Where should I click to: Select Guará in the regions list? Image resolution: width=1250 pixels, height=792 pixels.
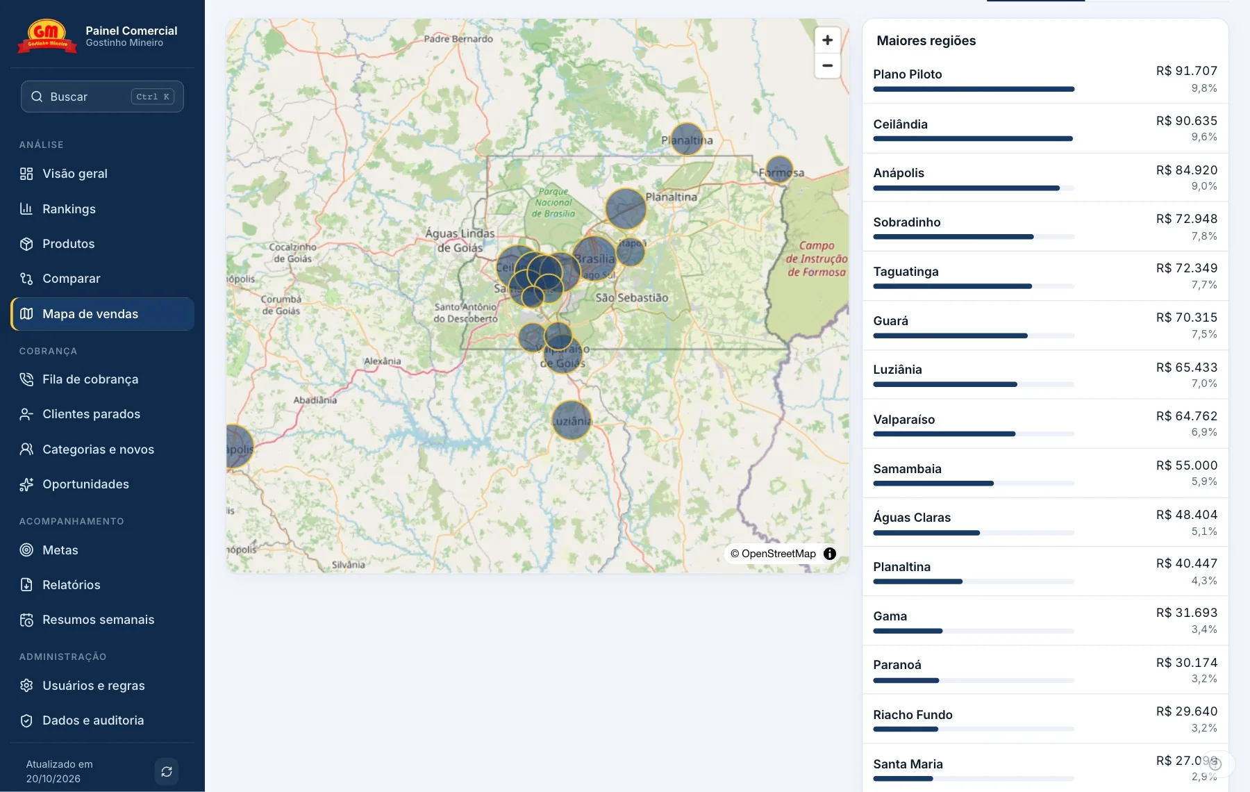click(1045, 325)
